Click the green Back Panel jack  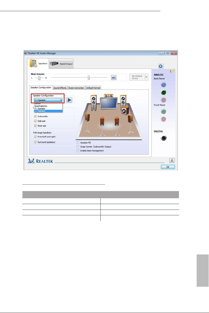pos(164,92)
